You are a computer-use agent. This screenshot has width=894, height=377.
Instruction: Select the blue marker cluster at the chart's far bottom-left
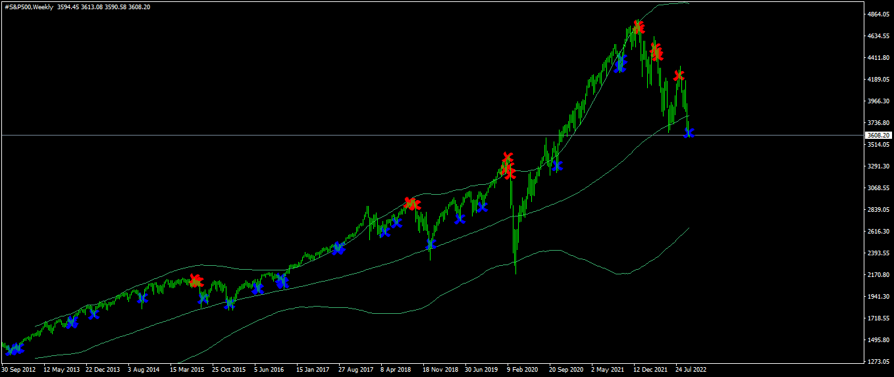coord(14,349)
